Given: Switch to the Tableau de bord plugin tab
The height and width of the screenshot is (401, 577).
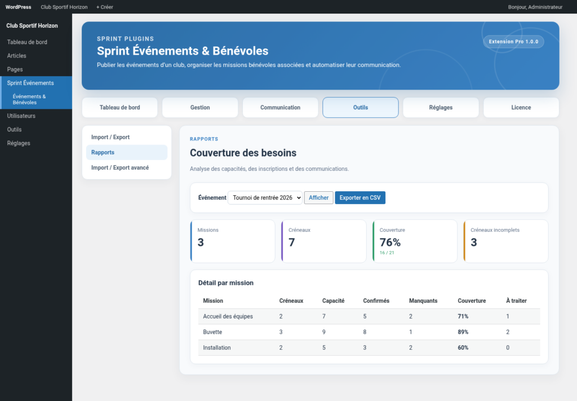Looking at the screenshot, I should coord(119,108).
